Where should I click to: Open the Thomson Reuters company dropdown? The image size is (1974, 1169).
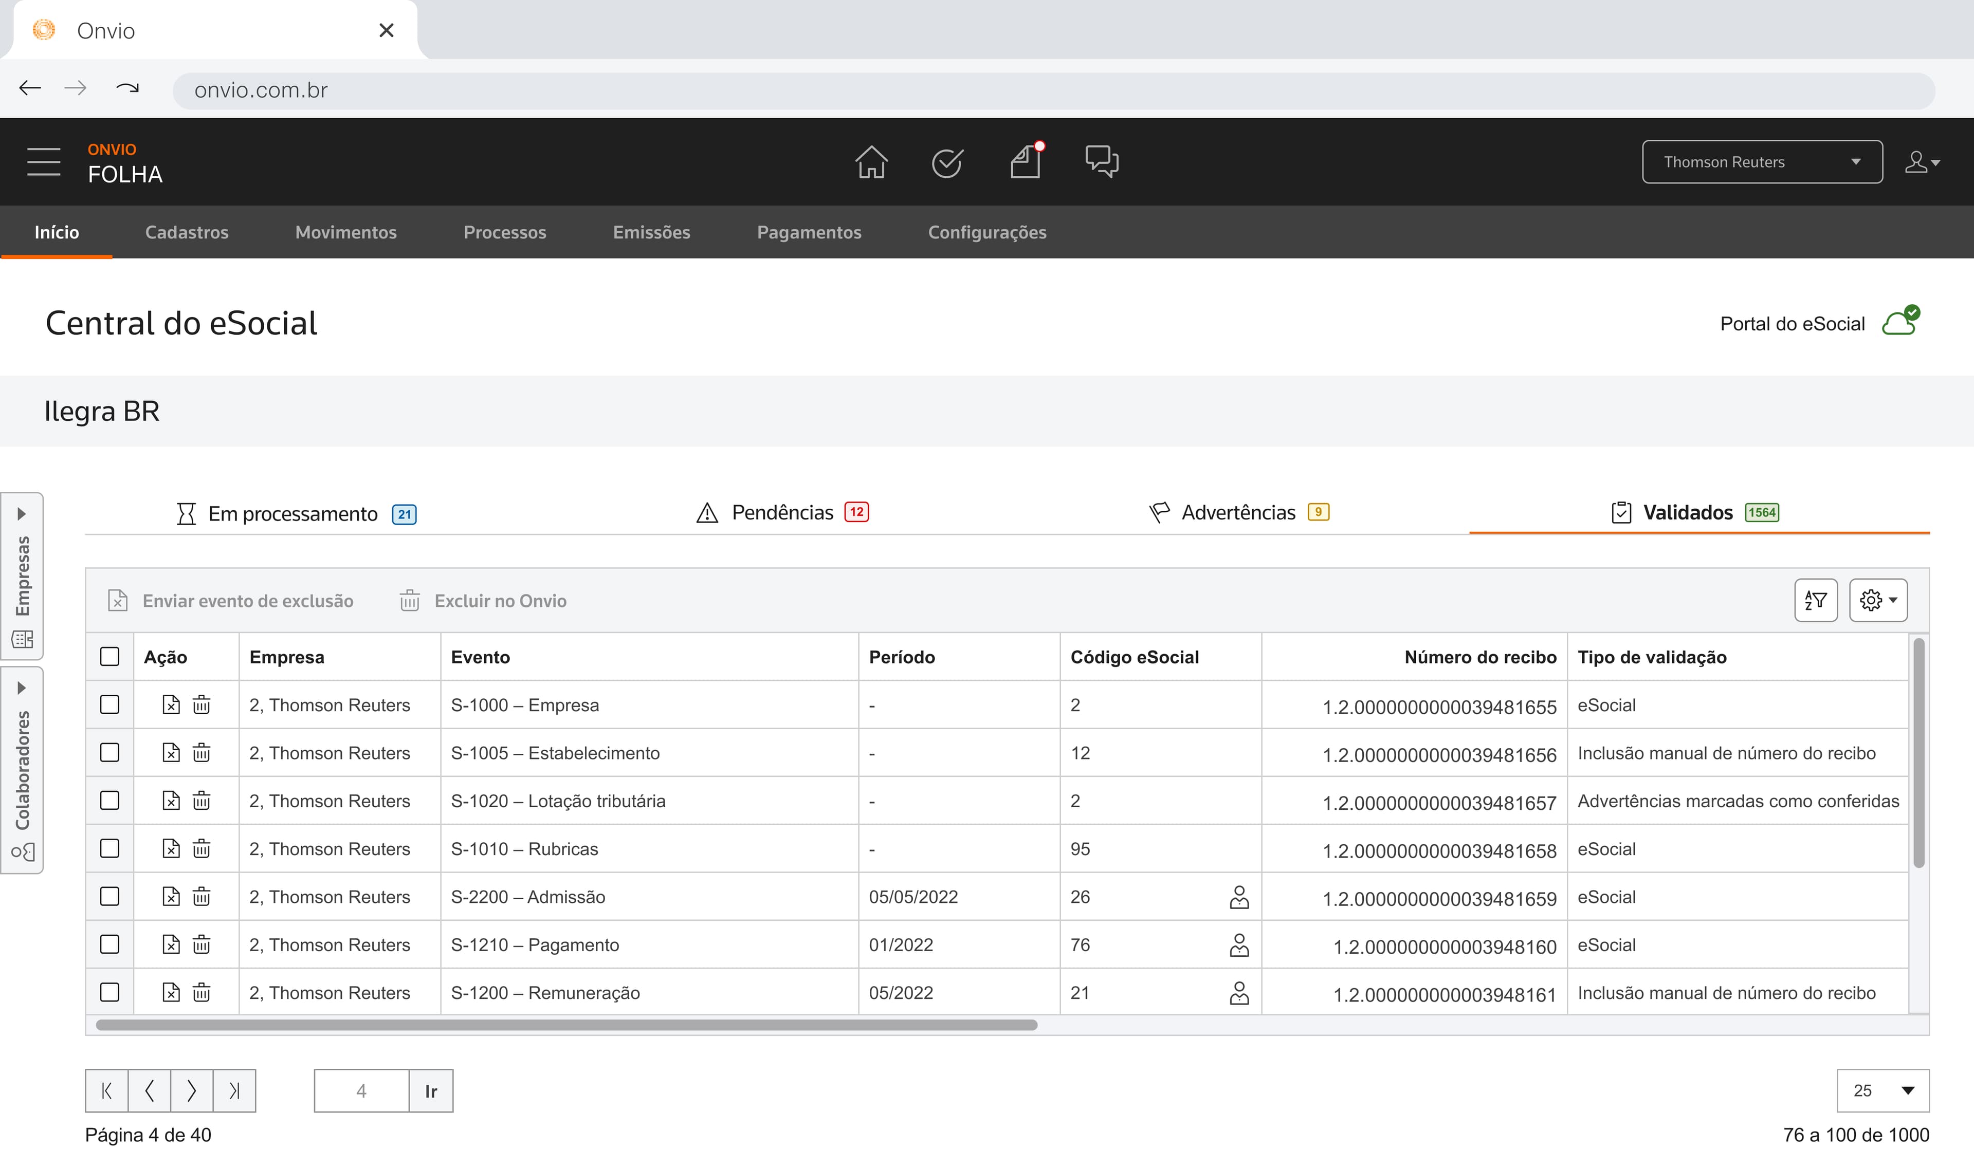pos(1762,161)
